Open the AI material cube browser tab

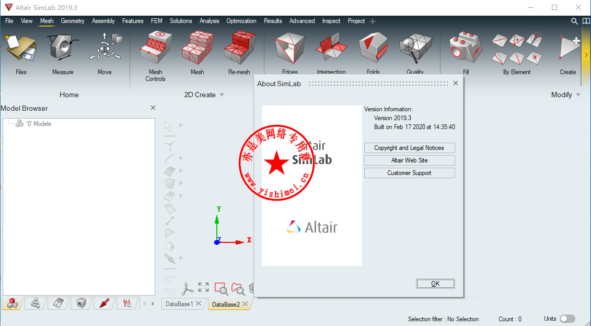81,304
